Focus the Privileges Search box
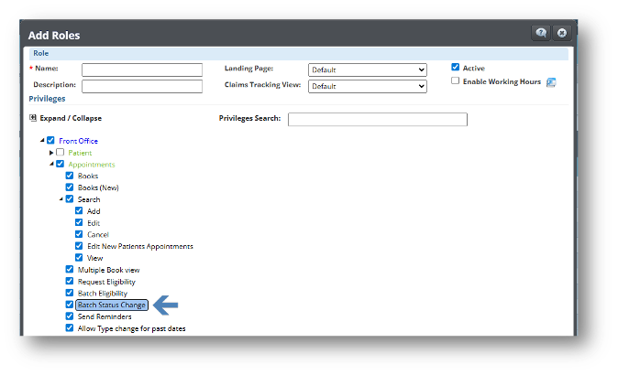 click(x=377, y=119)
